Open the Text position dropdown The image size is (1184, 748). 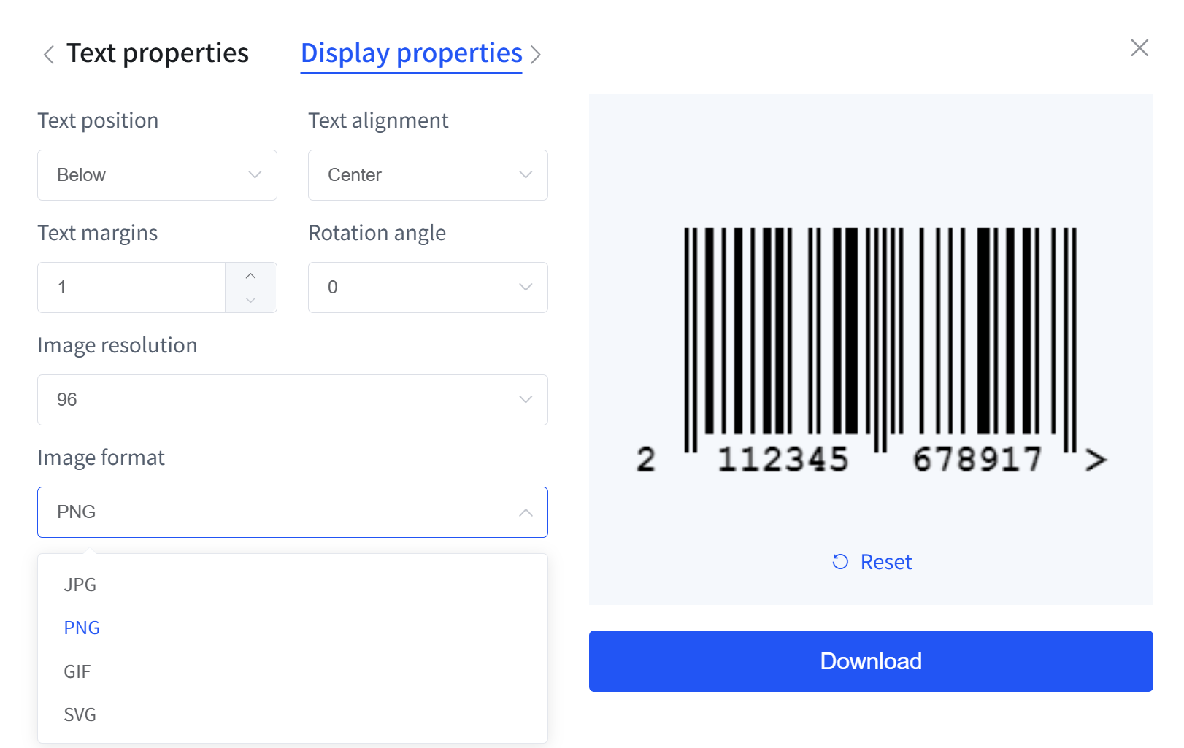[x=157, y=175]
